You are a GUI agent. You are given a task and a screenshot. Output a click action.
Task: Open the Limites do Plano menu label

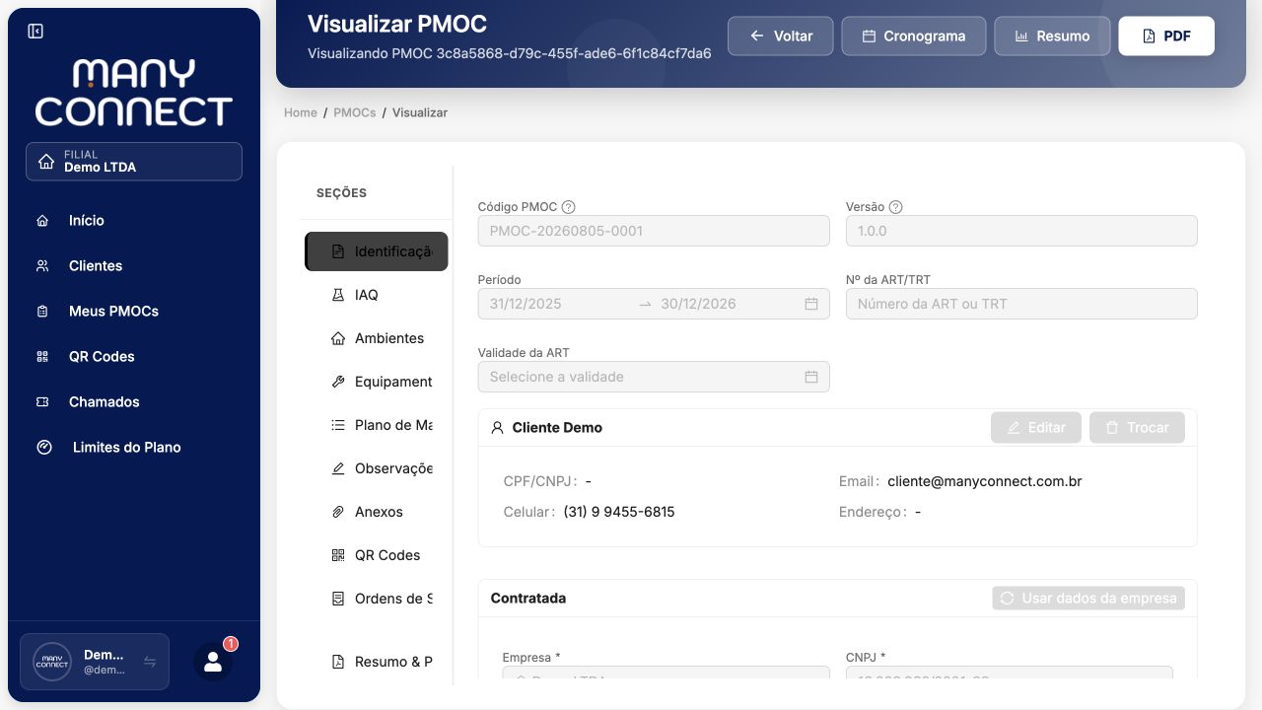[127, 448]
